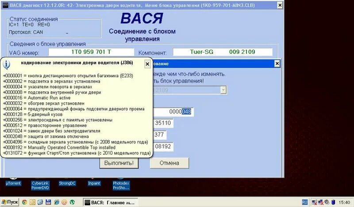Click line '+0002048 = защита от зажима отключена'
Screen dimensions: 354x207
(x=46, y=136)
